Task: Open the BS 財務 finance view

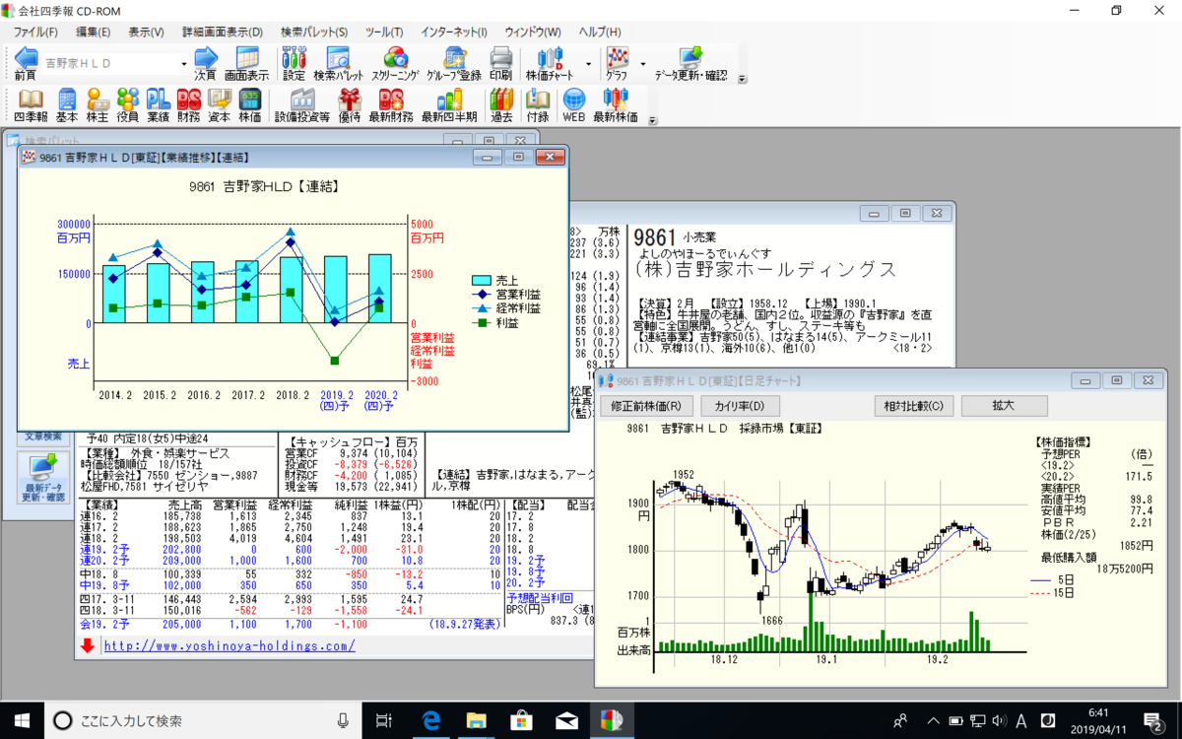Action: pos(188,104)
